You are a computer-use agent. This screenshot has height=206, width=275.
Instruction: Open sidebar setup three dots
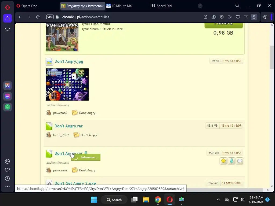[7, 186]
